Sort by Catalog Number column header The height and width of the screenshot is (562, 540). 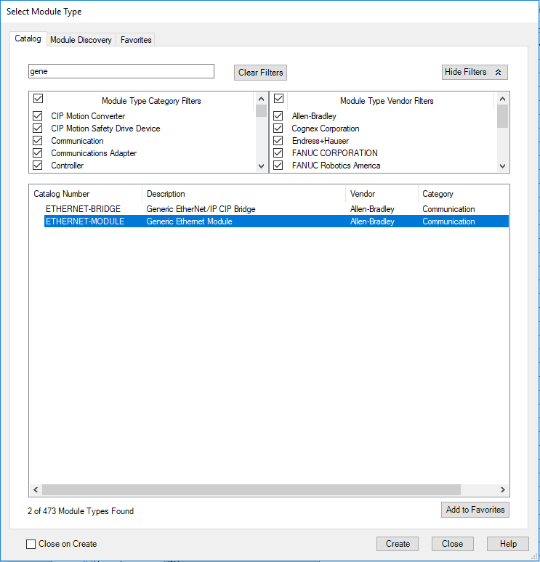(x=85, y=194)
